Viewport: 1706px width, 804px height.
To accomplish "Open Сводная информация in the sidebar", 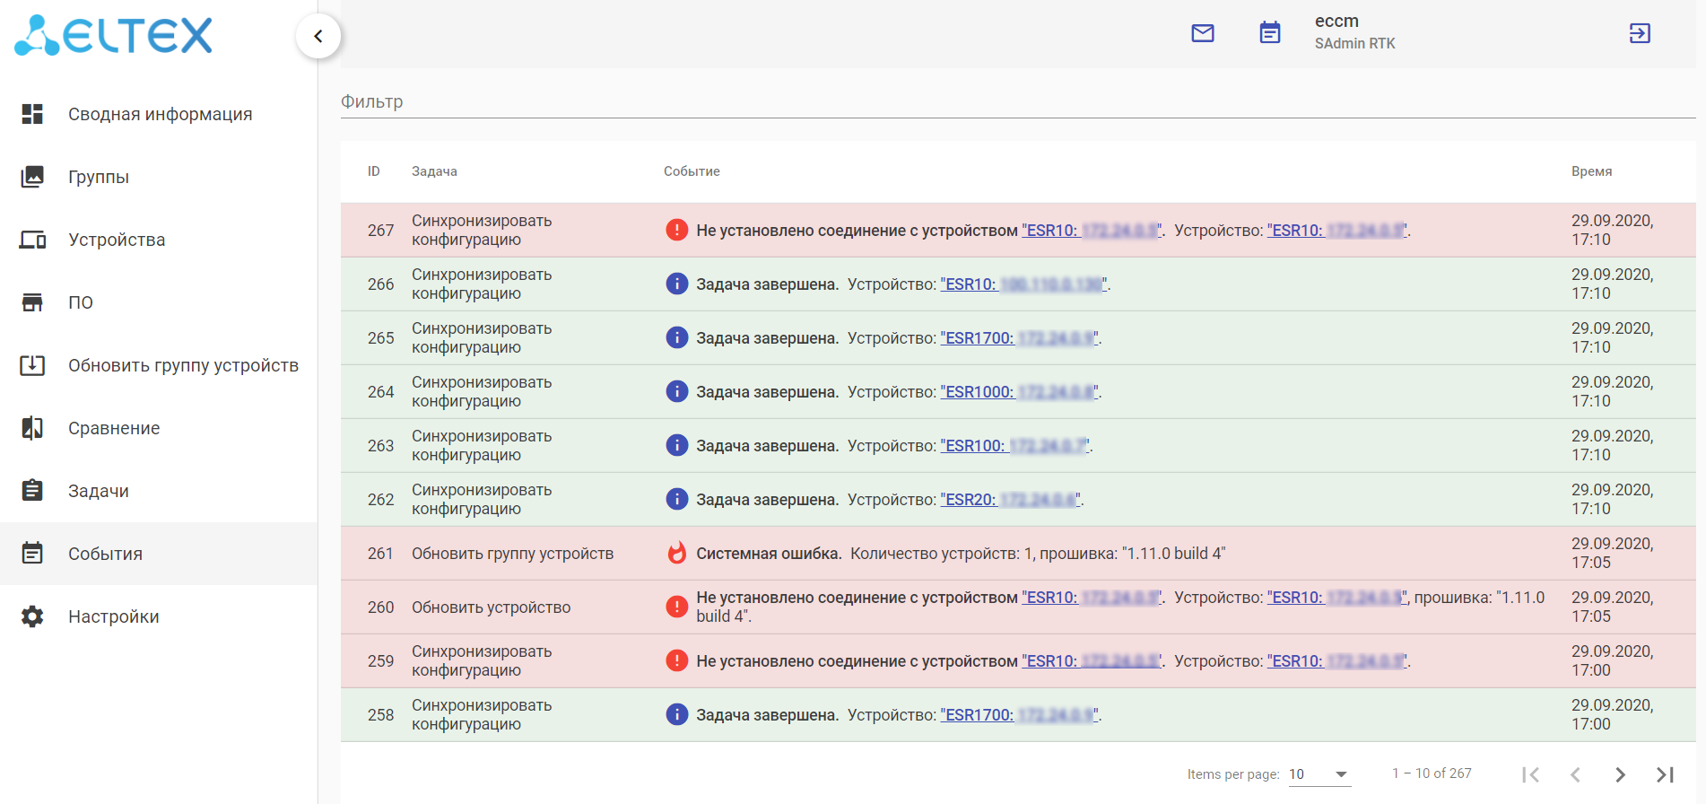I will [160, 114].
